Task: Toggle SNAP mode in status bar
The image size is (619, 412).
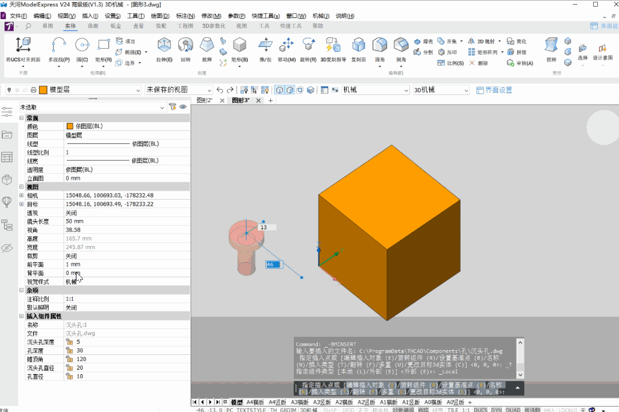Action: tap(330, 410)
